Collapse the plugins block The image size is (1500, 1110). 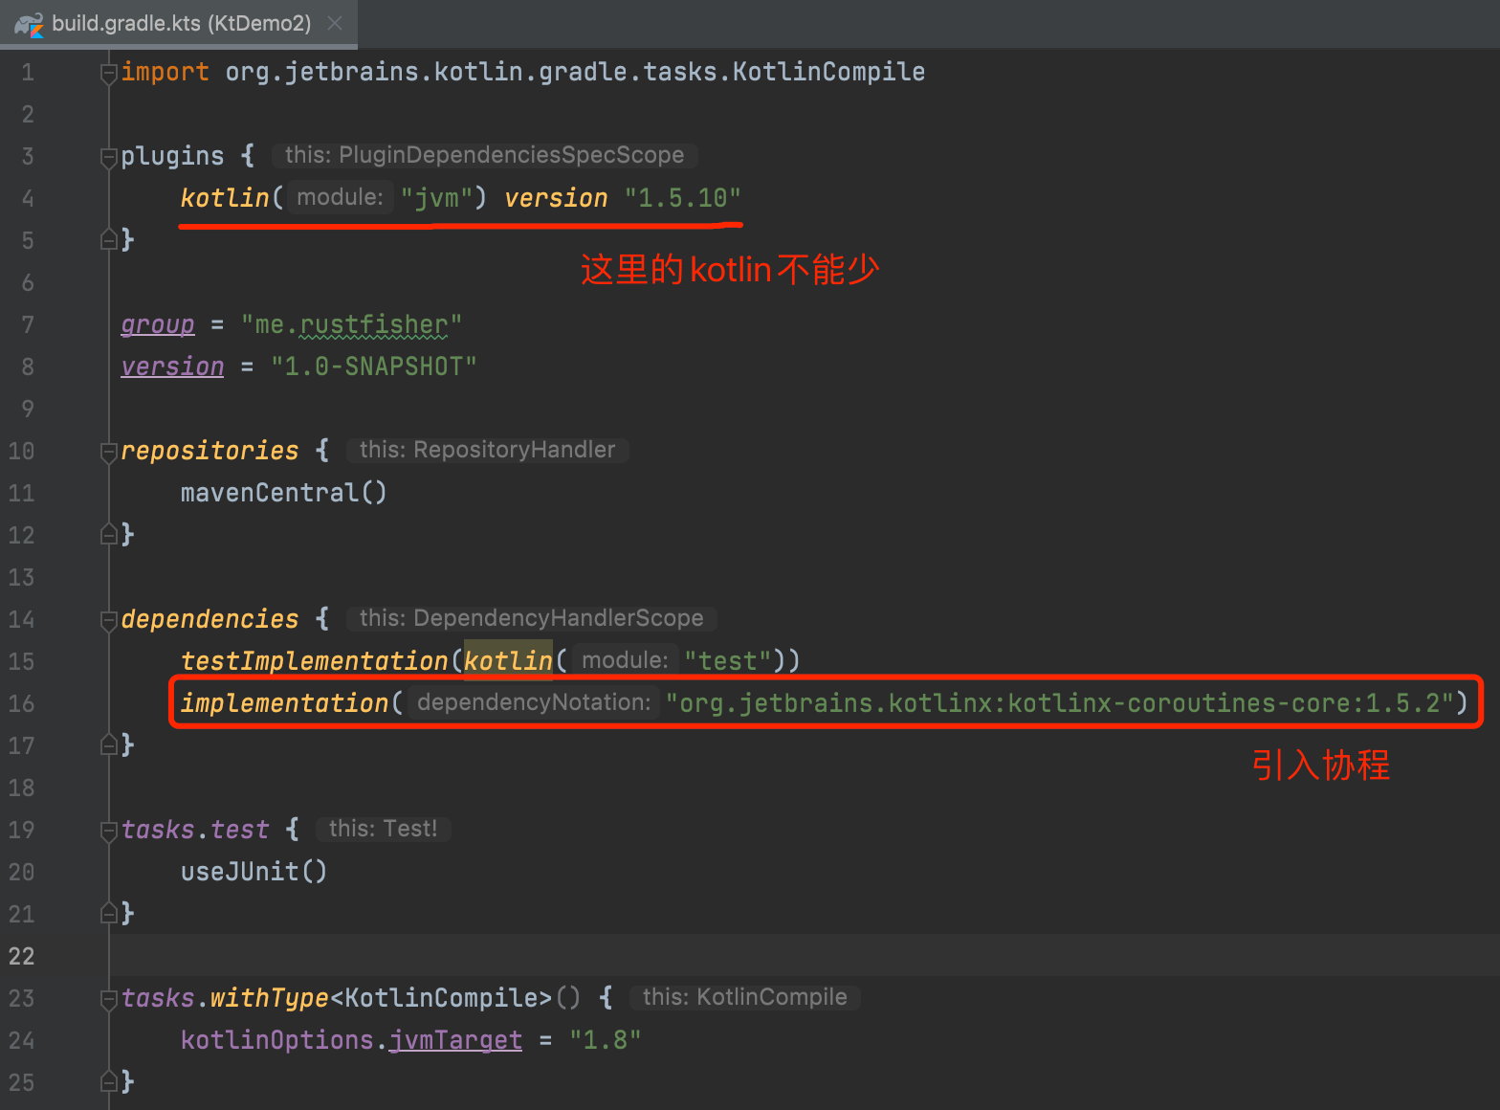point(109,157)
